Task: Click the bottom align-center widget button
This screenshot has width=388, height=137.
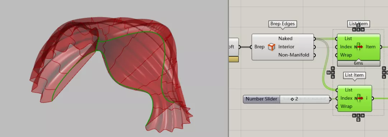Action: coord(358,115)
